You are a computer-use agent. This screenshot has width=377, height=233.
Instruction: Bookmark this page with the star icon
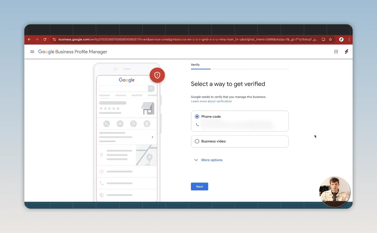click(x=331, y=39)
